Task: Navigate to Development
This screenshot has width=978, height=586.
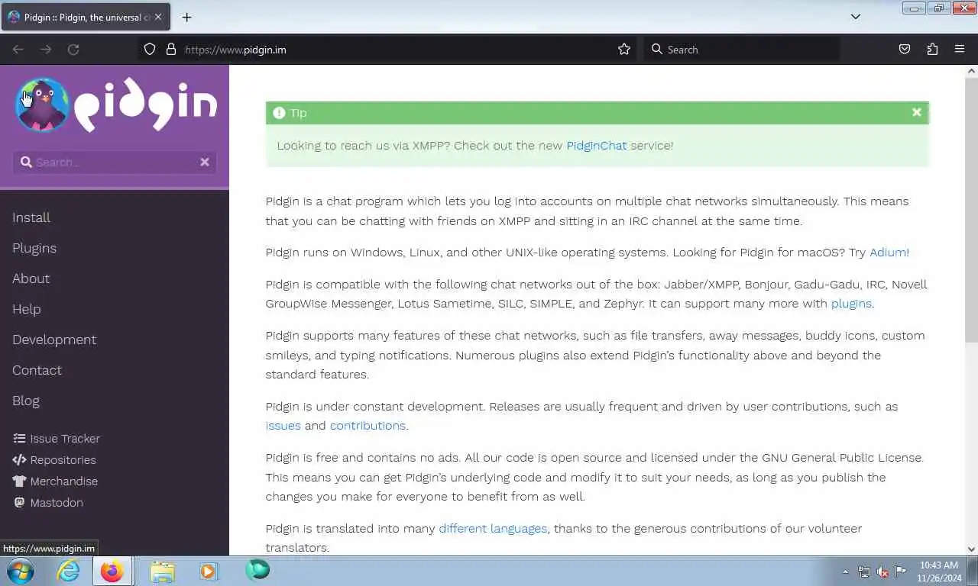Action: (54, 340)
